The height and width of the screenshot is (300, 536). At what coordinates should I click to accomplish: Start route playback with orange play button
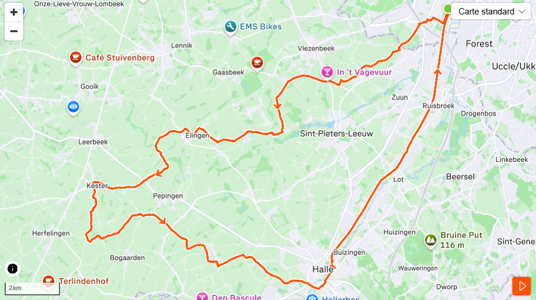click(x=522, y=286)
